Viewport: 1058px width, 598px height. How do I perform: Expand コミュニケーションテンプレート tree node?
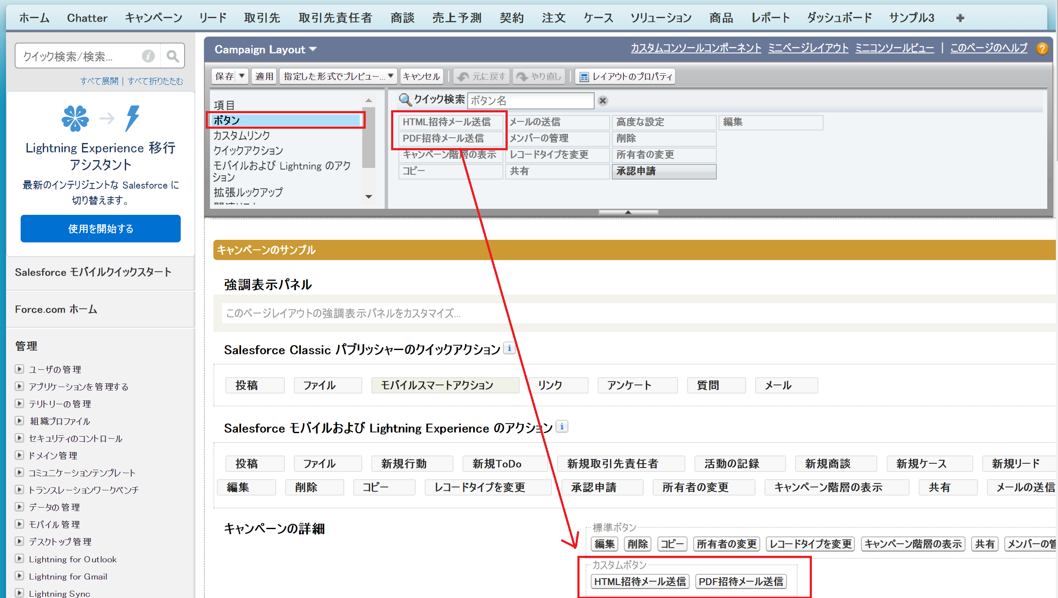coord(19,472)
